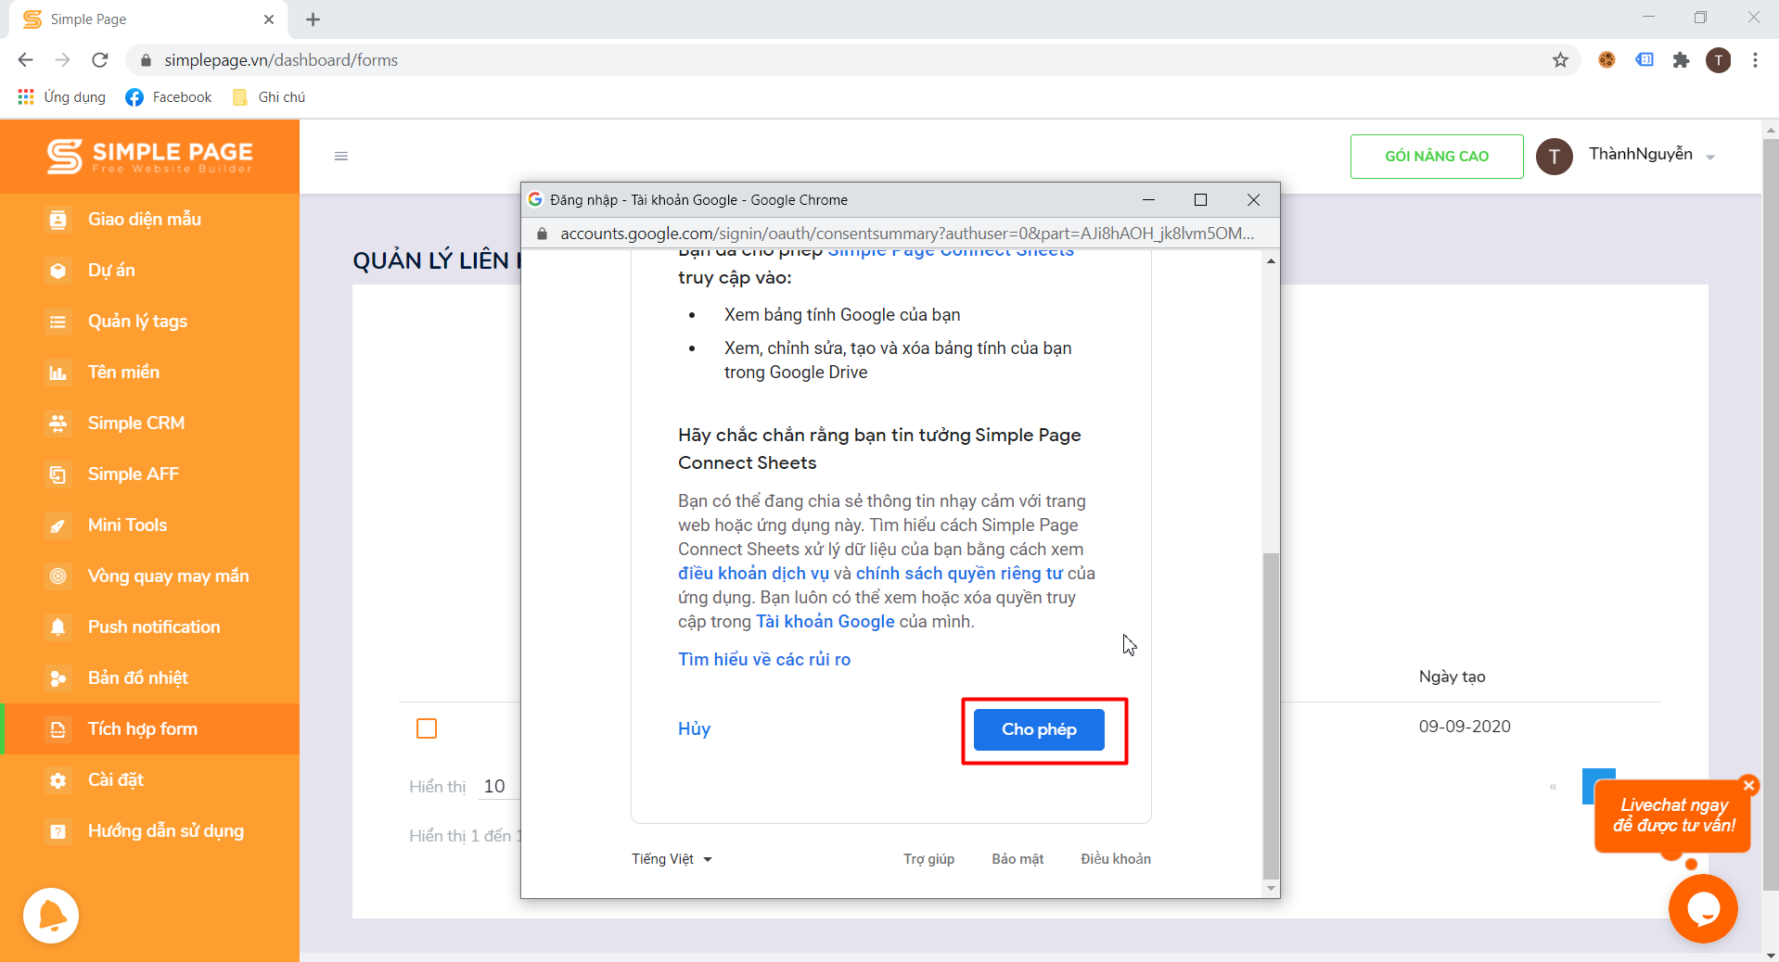Open Giao diện mẫu menu item

(145, 220)
